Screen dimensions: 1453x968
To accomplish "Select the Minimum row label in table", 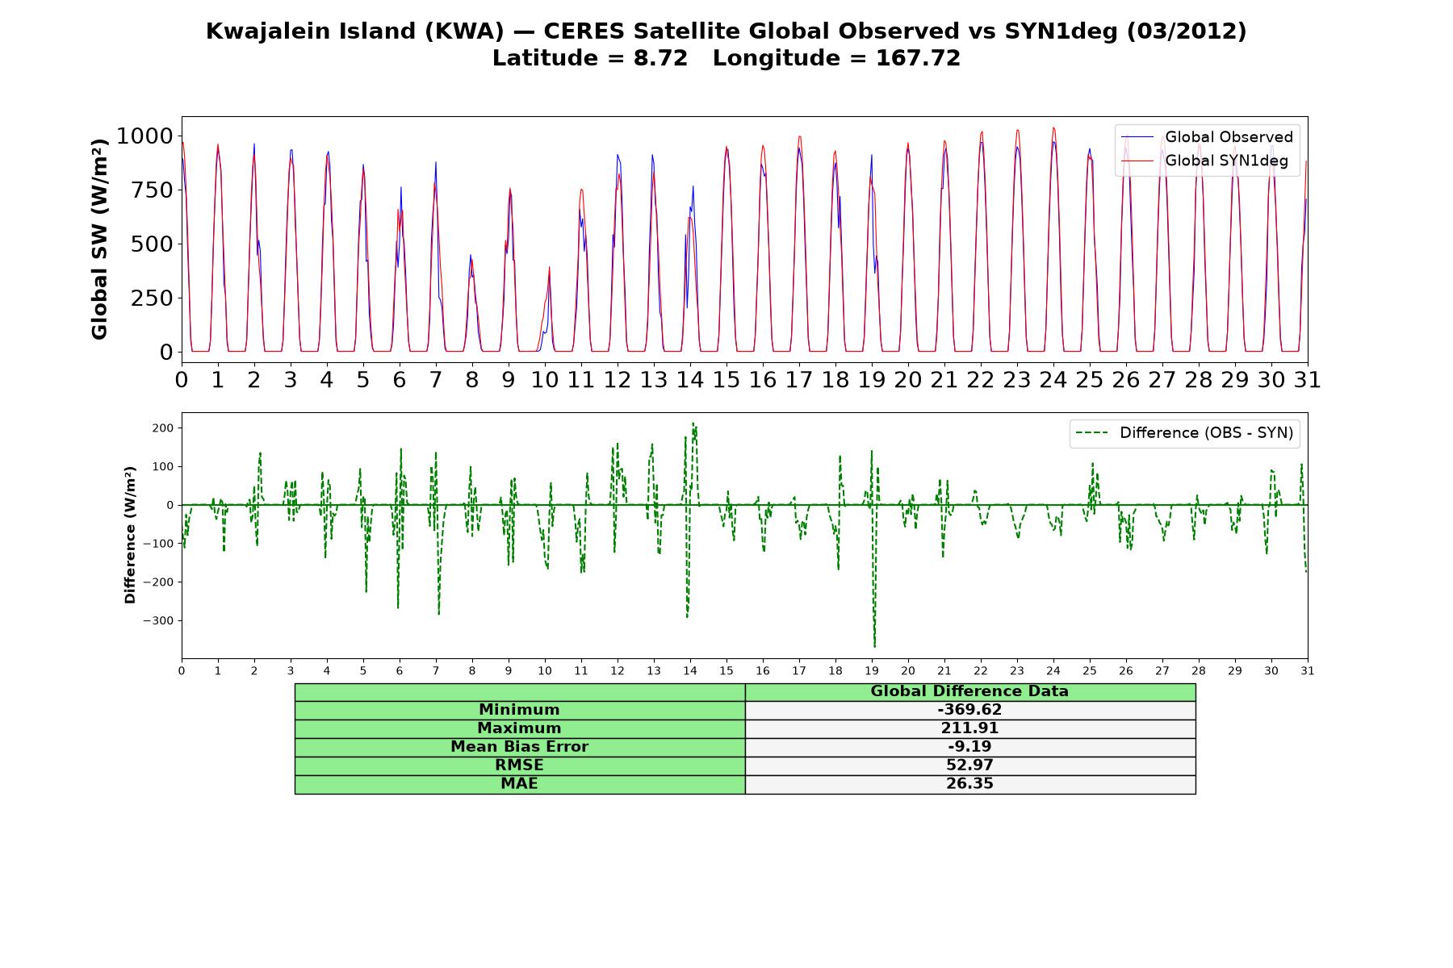I will click(519, 710).
